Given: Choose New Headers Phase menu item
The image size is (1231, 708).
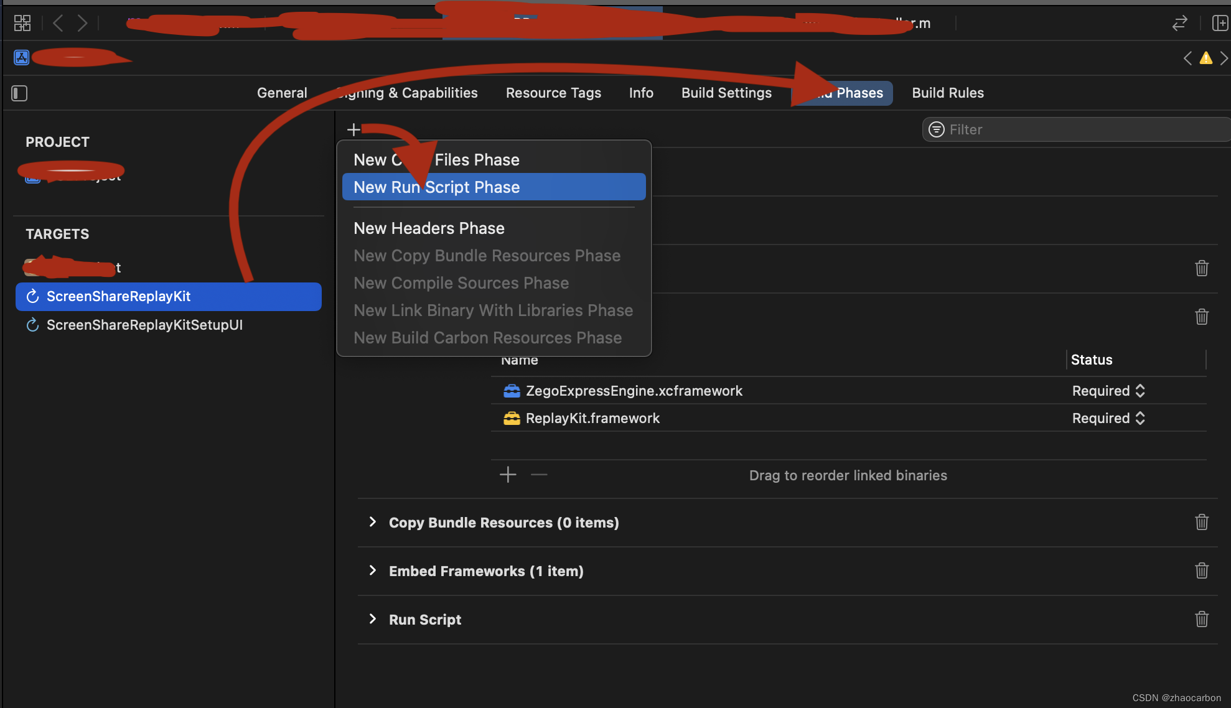Looking at the screenshot, I should (x=429, y=228).
